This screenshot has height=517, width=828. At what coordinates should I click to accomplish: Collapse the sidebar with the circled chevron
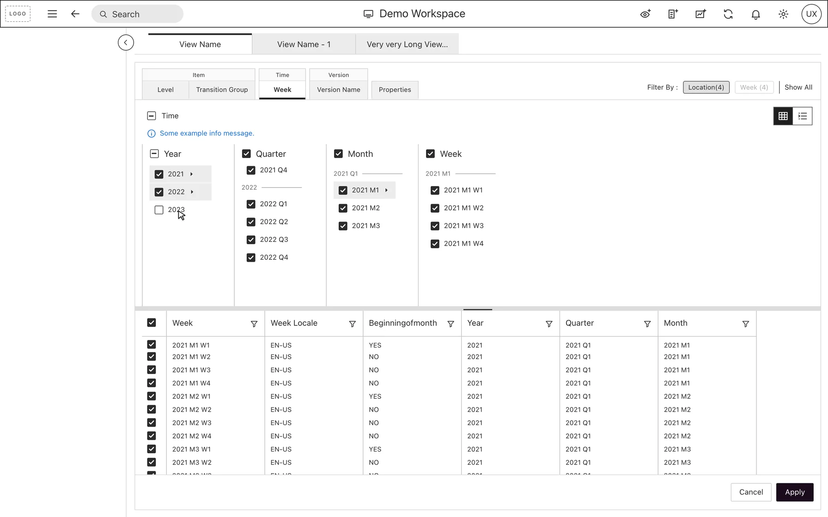click(x=126, y=42)
